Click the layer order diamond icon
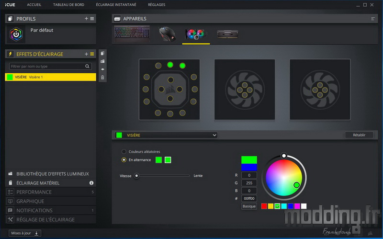The image size is (383, 239). point(102,69)
